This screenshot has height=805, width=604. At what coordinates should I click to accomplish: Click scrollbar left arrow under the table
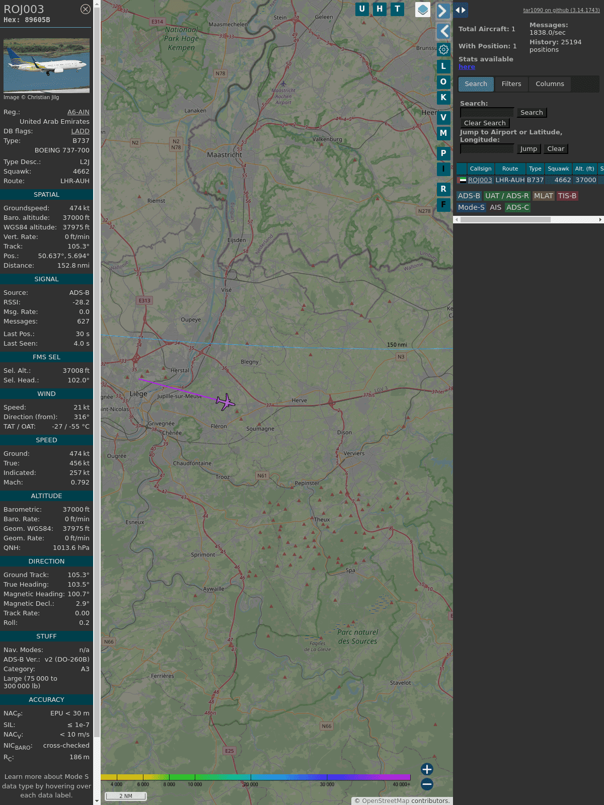[x=457, y=220]
